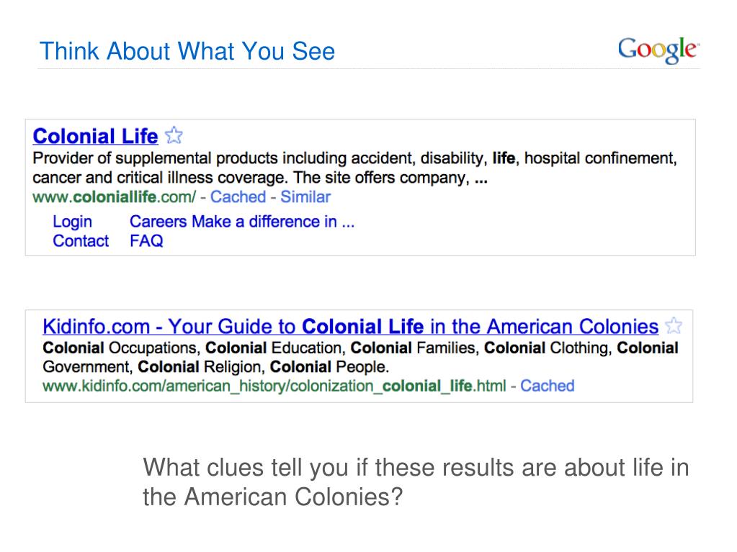737x552 pixels.
Task: Click Similar link for Colonial Life
Action: tap(305, 196)
